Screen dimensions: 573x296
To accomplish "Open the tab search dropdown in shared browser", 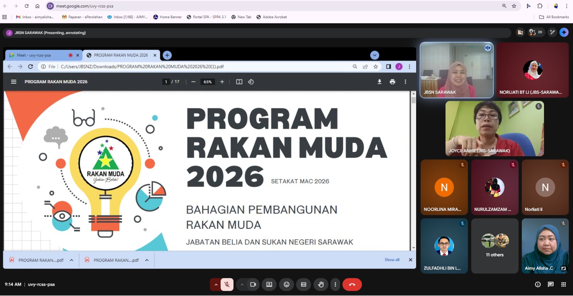I will 375,55.
